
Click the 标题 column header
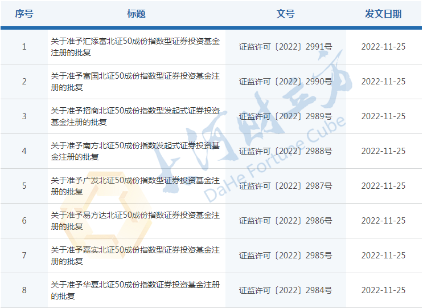(x=136, y=14)
